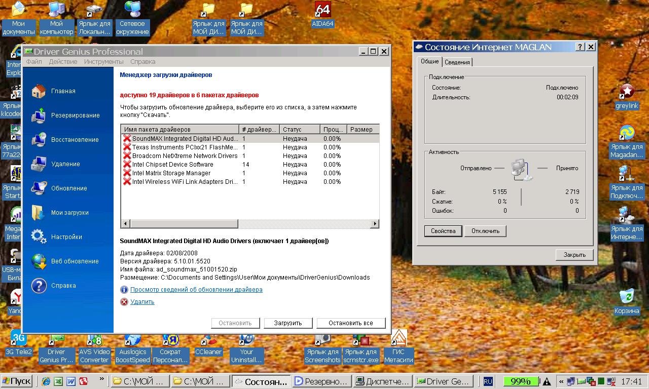Open the Просмотр сведений об обновлении драйвера link
649x389 pixels.
click(x=196, y=290)
